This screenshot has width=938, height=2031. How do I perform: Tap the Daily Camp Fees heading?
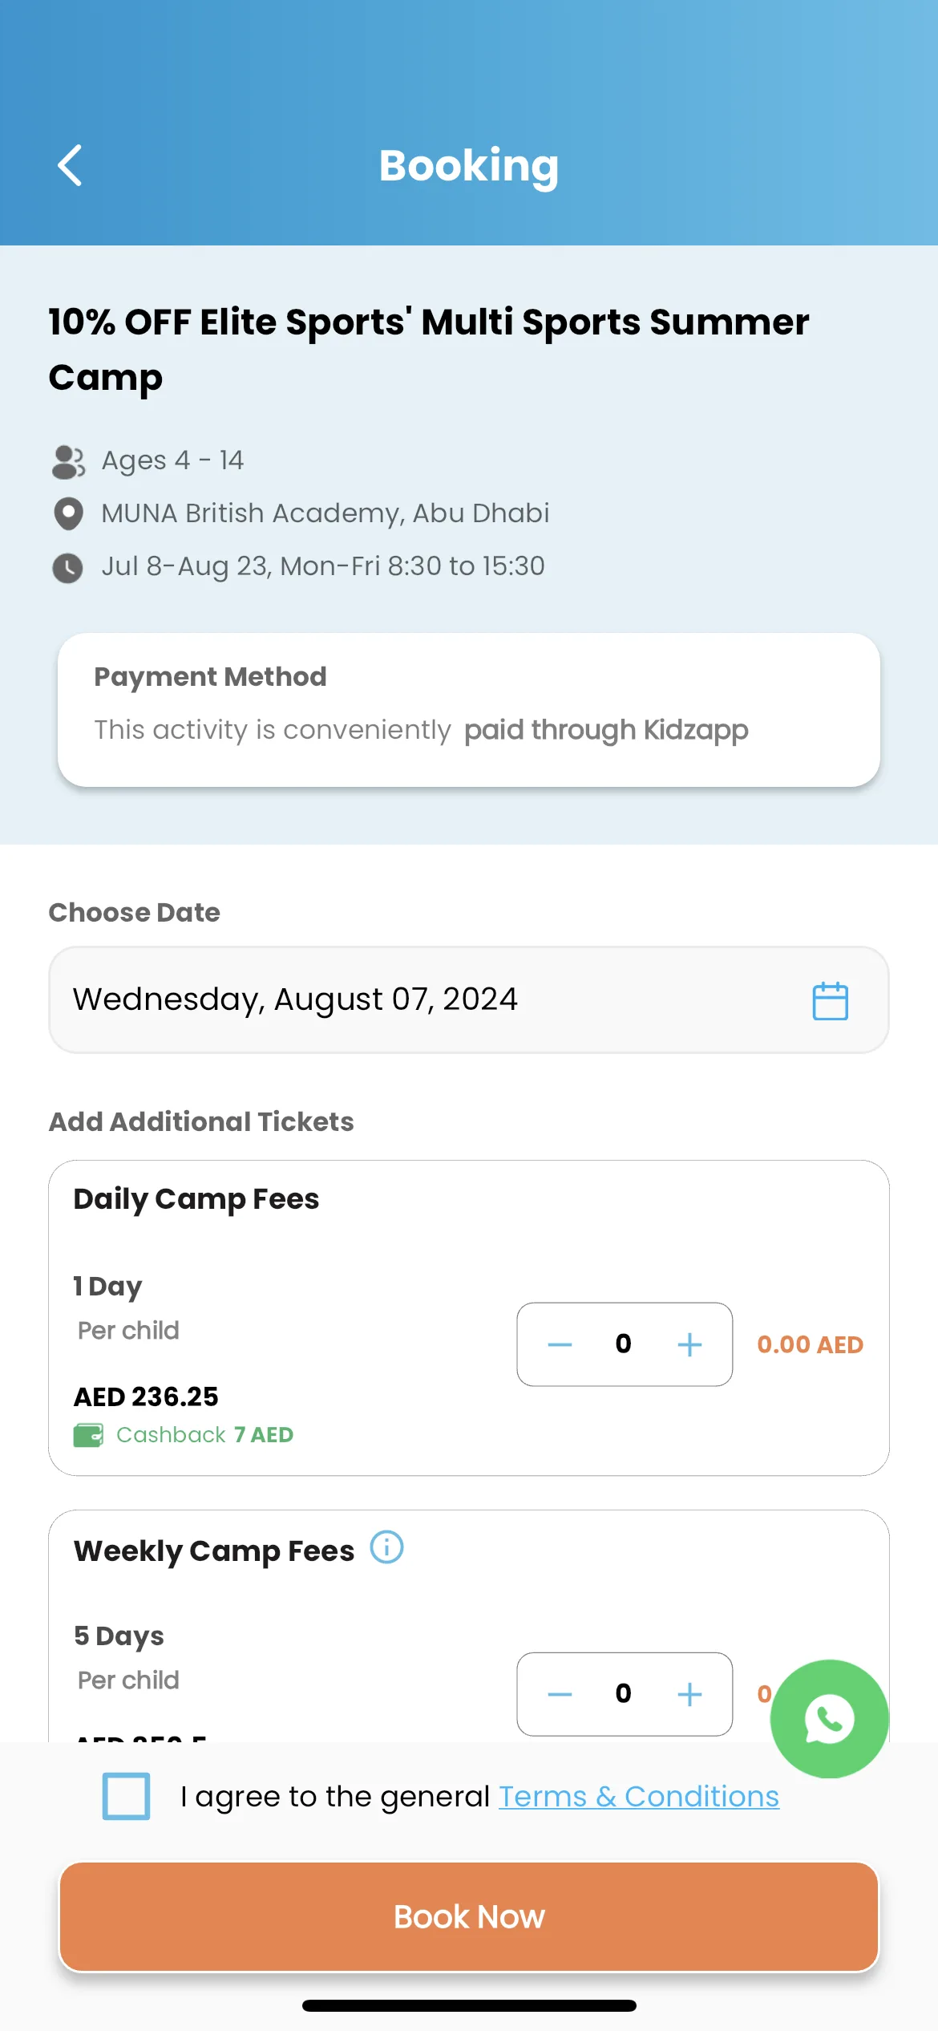point(196,1199)
